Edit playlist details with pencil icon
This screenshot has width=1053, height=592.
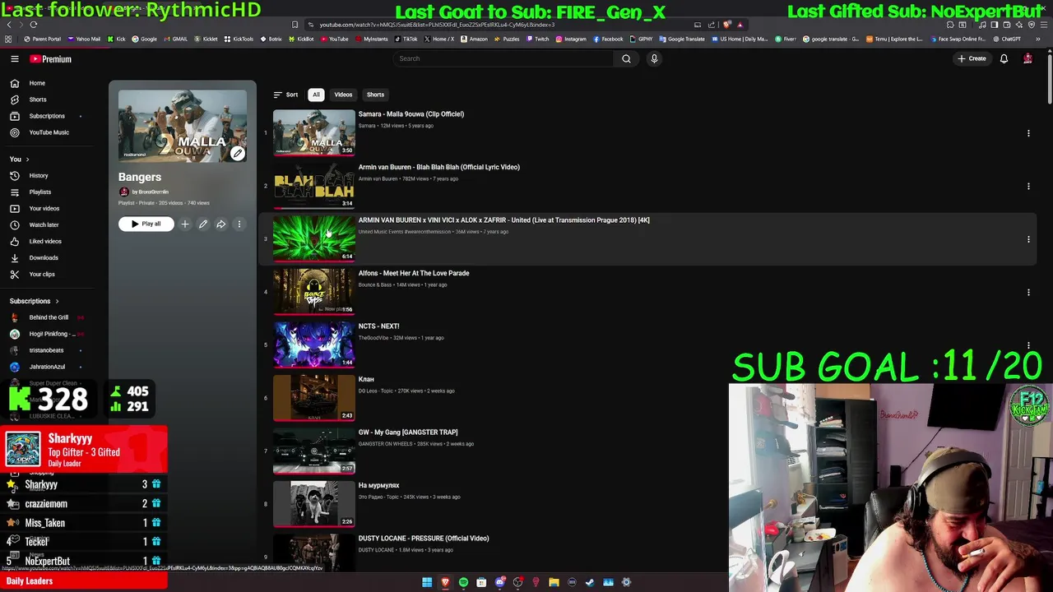pyautogui.click(x=203, y=224)
